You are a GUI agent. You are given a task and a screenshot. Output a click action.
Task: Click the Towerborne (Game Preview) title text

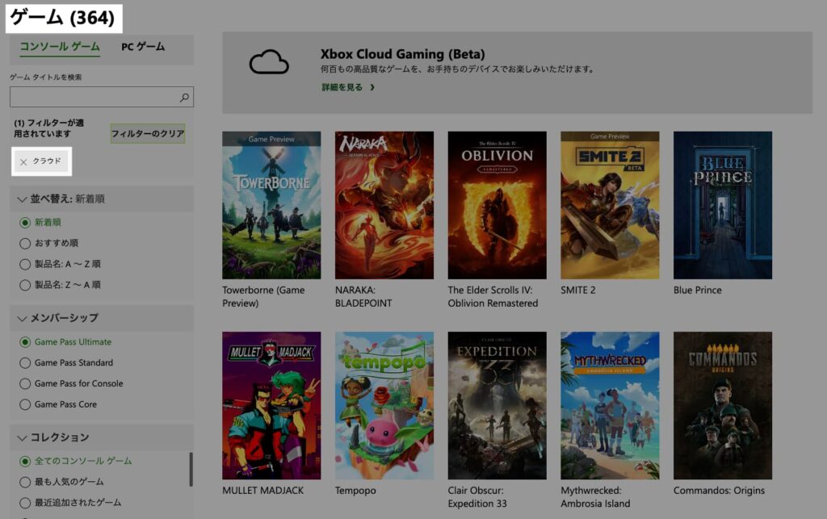click(x=264, y=297)
